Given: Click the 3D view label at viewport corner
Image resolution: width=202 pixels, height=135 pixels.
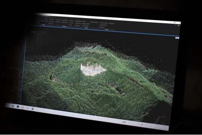Looking at the screenshot, I should [x=177, y=38].
